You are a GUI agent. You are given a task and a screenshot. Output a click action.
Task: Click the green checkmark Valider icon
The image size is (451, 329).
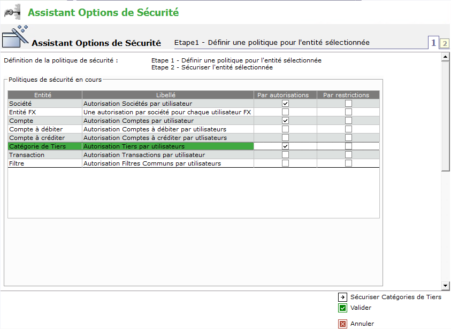pos(342,308)
